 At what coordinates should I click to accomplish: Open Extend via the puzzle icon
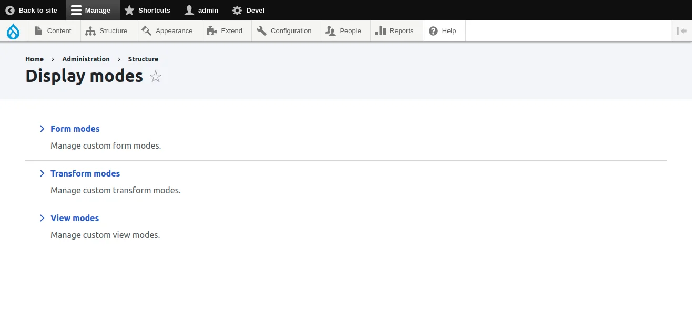click(x=211, y=30)
